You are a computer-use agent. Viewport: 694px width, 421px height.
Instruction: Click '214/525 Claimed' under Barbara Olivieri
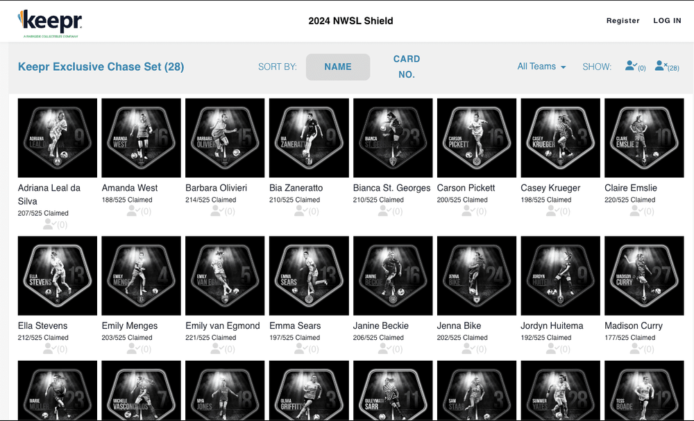211,200
